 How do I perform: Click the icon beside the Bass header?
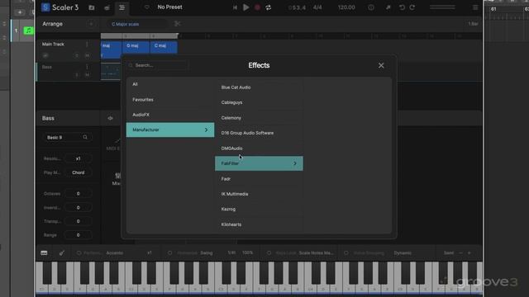pos(110,118)
